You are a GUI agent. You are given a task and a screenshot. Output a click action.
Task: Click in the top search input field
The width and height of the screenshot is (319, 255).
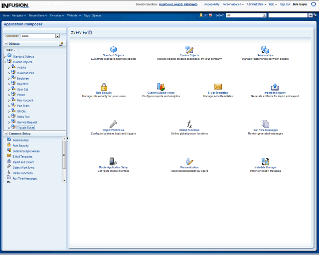point(287,15)
